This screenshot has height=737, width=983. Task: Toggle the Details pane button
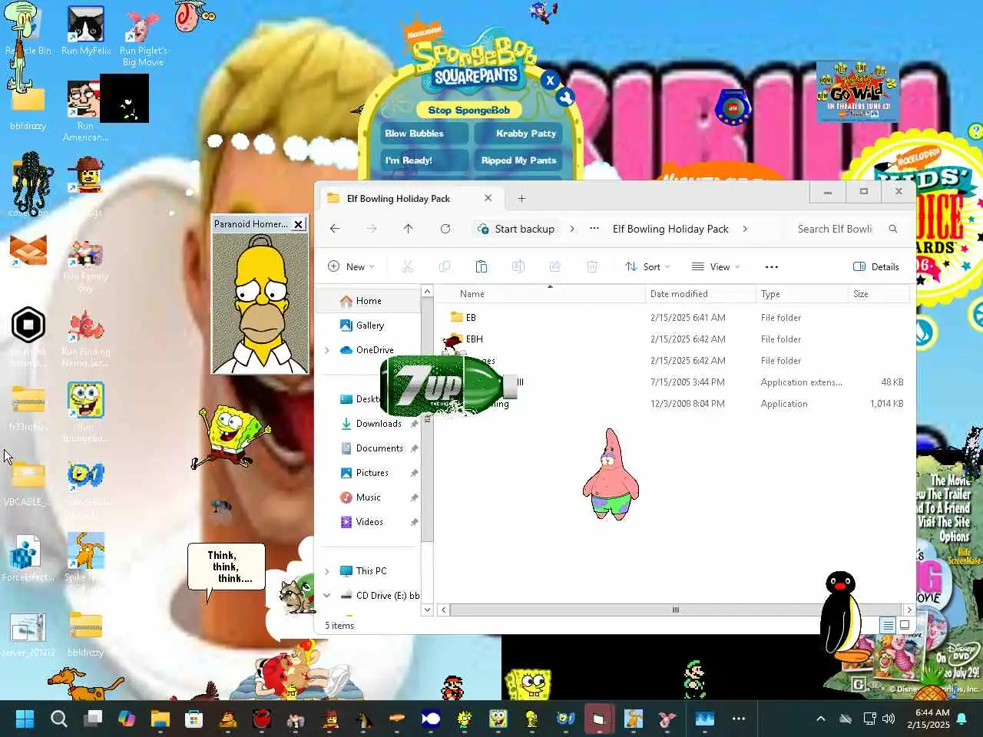(876, 266)
